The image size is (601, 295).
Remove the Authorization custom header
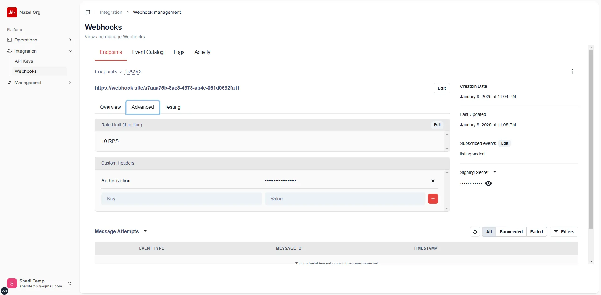[433, 181]
